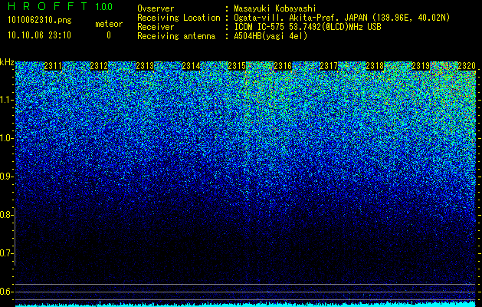Click the 2317 time marker
Image resolution: width=482 pixels, height=307 pixels.
(x=329, y=66)
